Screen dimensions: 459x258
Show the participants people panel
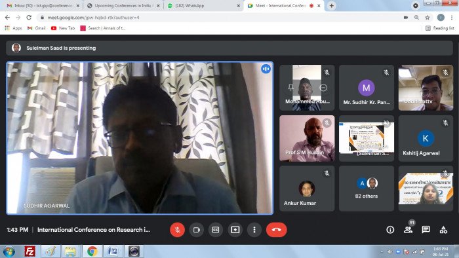coord(408,230)
